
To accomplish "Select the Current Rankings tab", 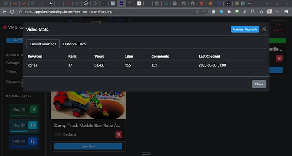I will 43,44.
